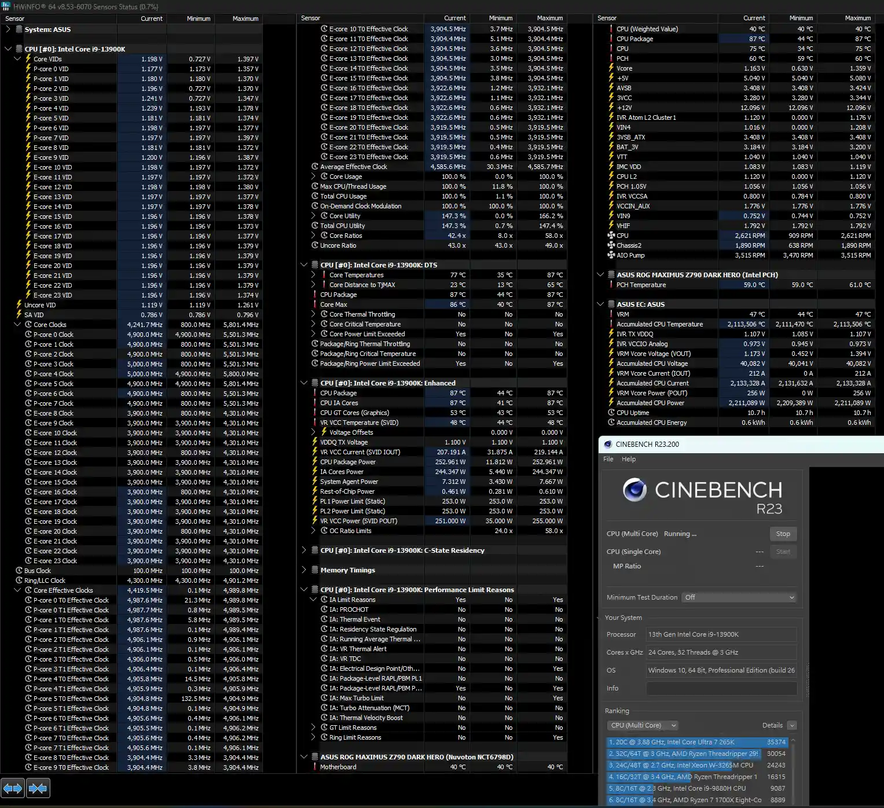Click the status icon beside IA: PROCHOT

pos(324,609)
